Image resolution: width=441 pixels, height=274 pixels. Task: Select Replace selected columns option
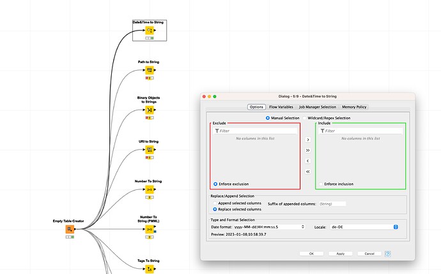(215, 209)
